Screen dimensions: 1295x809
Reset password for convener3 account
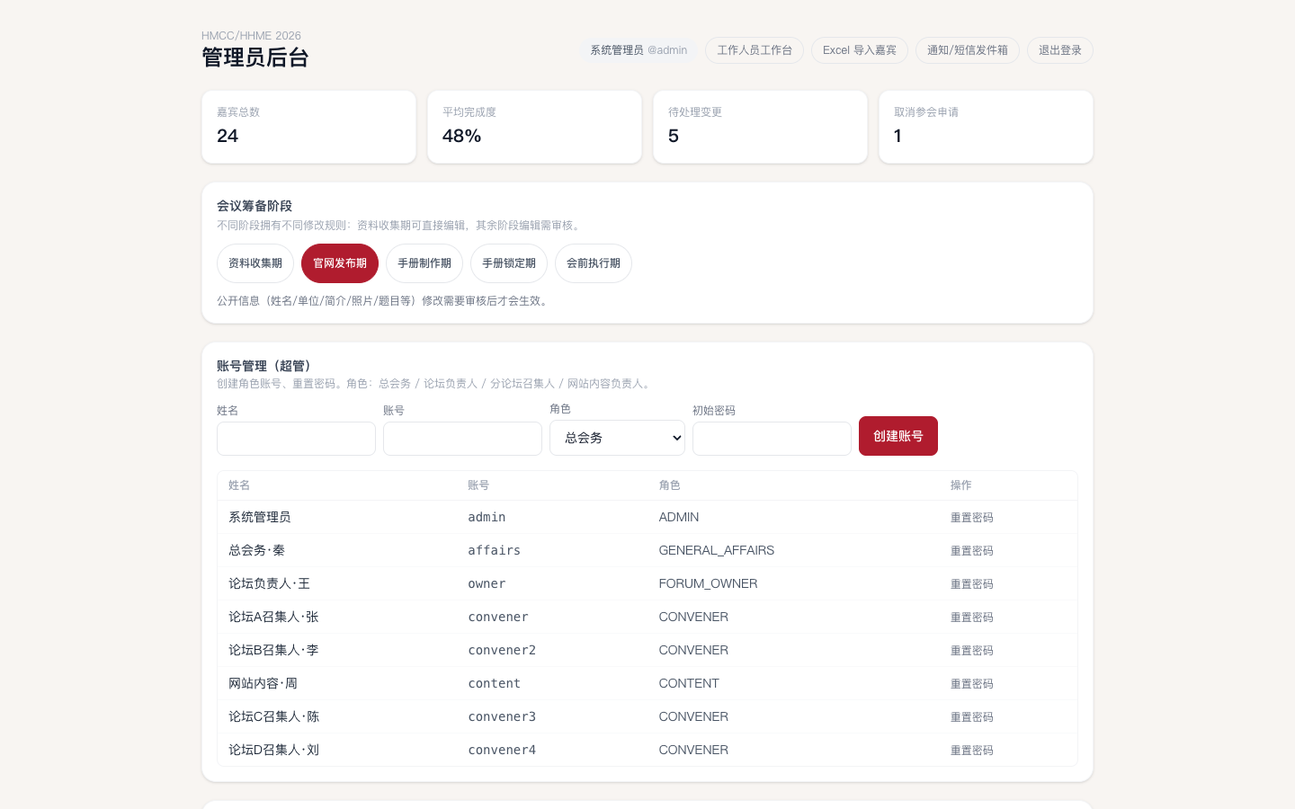tap(971, 717)
